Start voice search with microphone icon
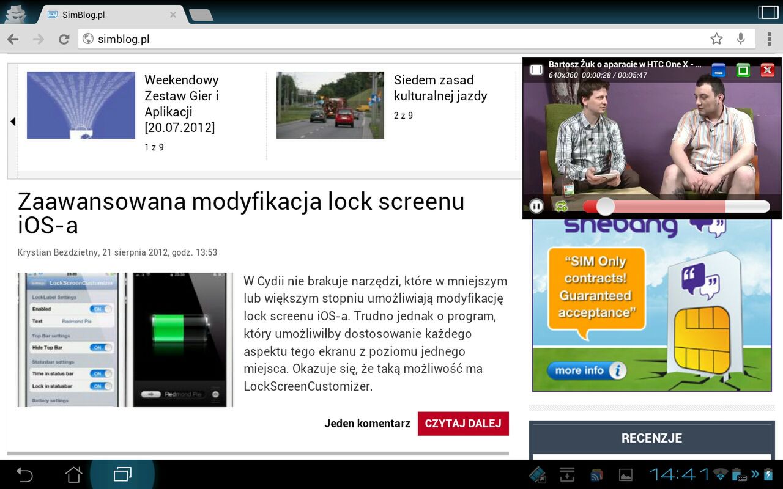The height and width of the screenshot is (489, 783). click(x=741, y=39)
